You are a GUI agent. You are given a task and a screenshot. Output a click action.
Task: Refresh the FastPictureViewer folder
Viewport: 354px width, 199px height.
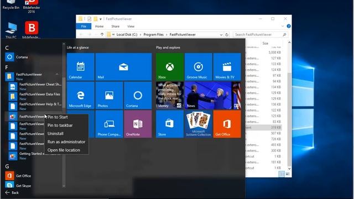pyautogui.click(x=227, y=34)
